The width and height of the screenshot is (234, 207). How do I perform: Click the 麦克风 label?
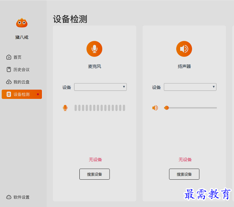coord(94,66)
